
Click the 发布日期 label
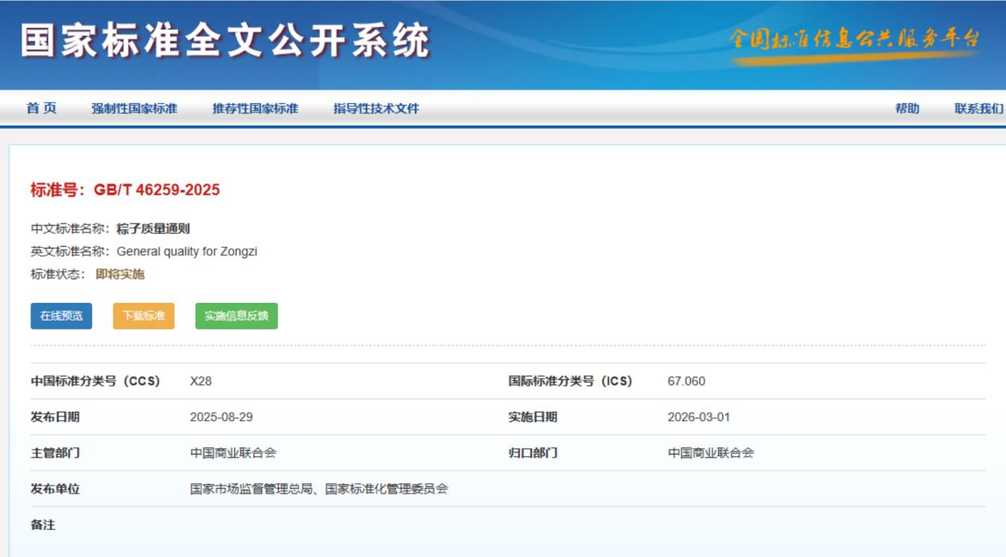point(55,417)
